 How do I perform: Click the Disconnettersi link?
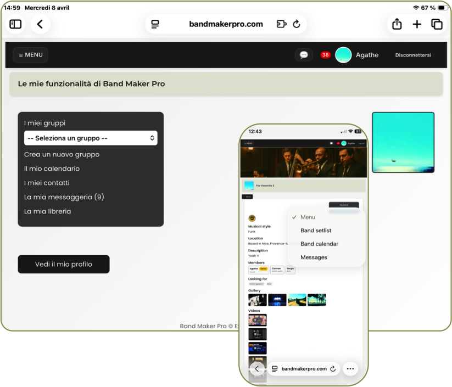413,55
